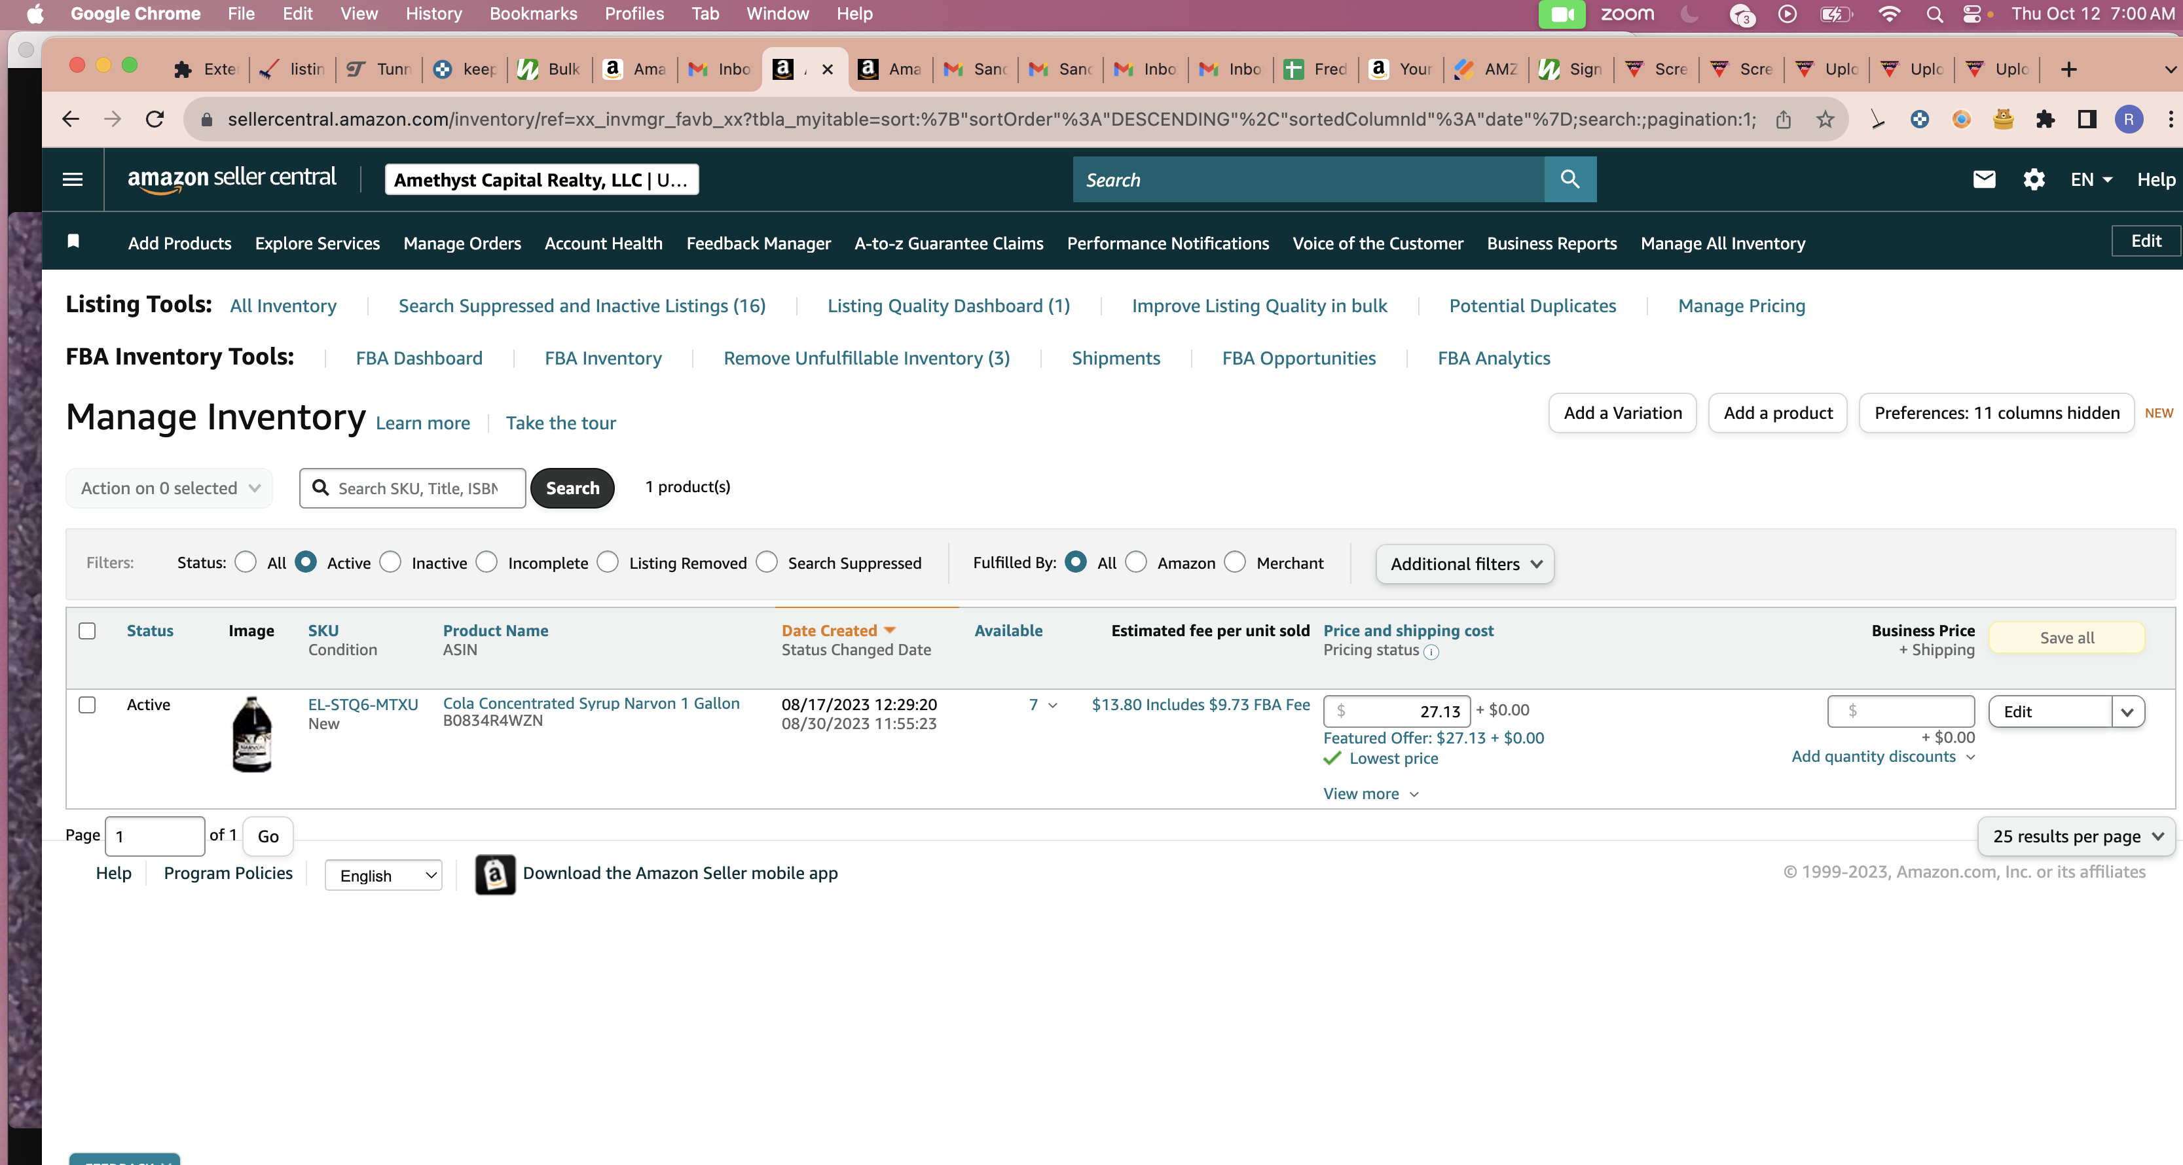Image resolution: width=2183 pixels, height=1165 pixels.
Task: Expand View more pricing details
Action: tap(1371, 794)
